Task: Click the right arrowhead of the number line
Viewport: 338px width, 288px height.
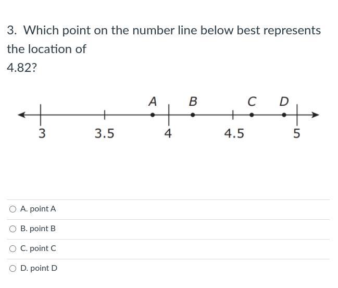Action: (315, 115)
